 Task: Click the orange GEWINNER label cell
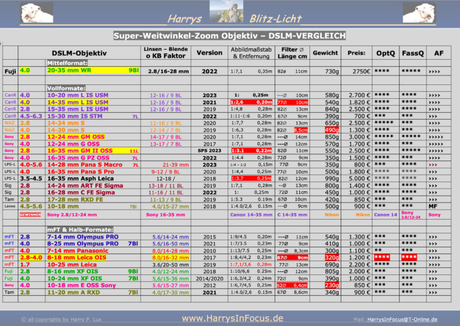pos(30,215)
